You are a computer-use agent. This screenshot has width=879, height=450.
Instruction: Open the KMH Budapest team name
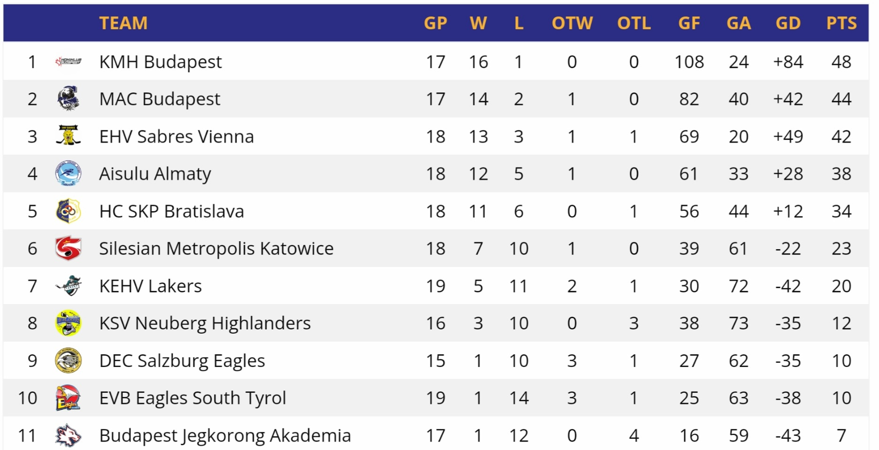click(161, 62)
